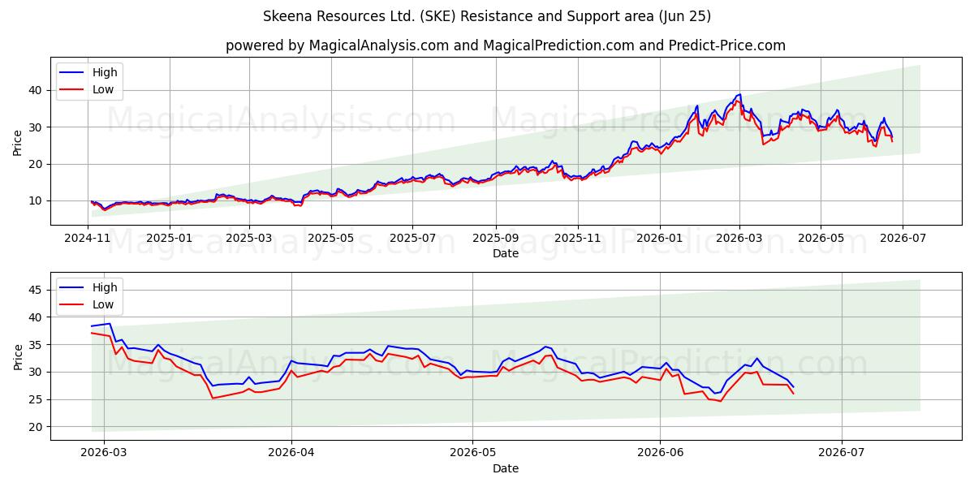Click the '30' tick on upper y-axis

point(37,127)
